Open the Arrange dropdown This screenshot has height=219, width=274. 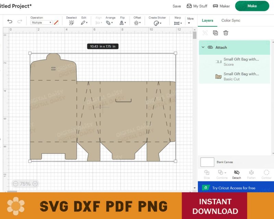[x=110, y=23]
